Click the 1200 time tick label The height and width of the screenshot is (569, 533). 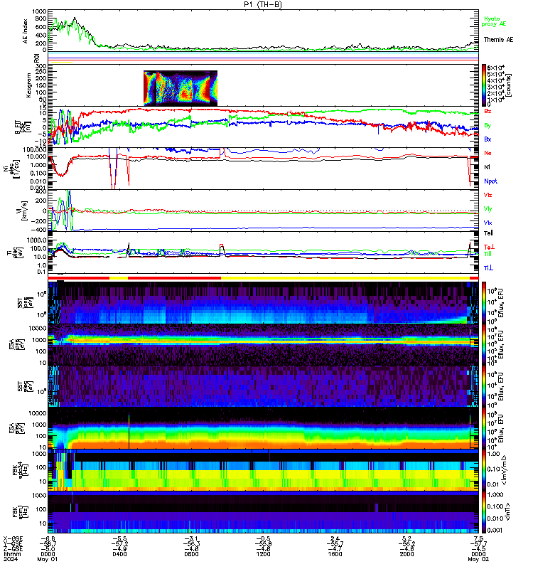[x=263, y=554]
